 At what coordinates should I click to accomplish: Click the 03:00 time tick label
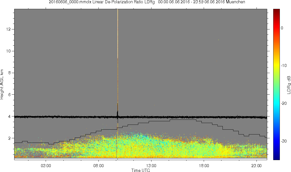[46, 166]
